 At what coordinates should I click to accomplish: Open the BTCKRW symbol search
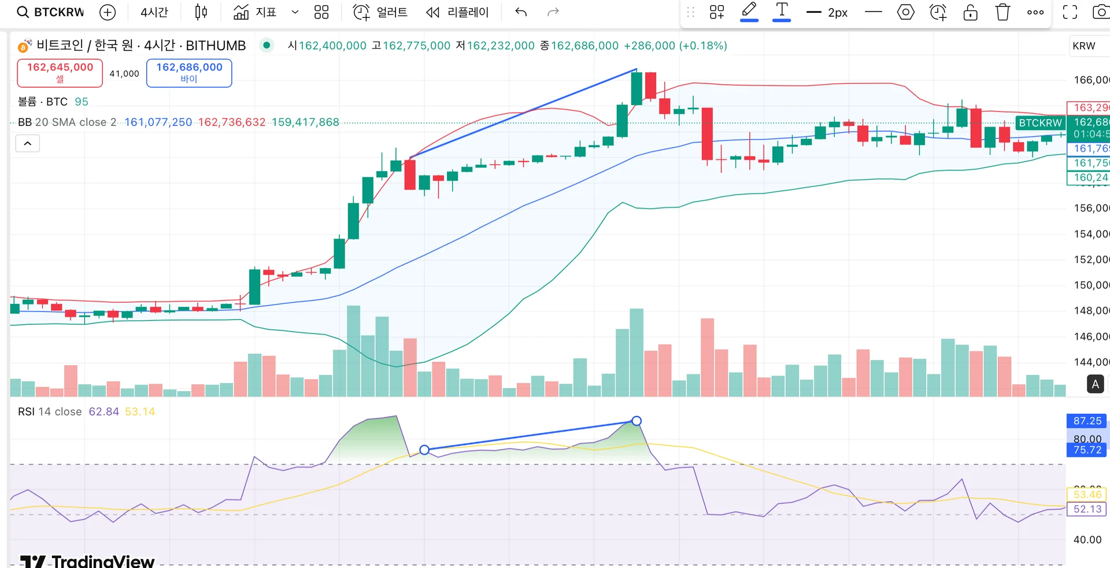click(x=50, y=12)
